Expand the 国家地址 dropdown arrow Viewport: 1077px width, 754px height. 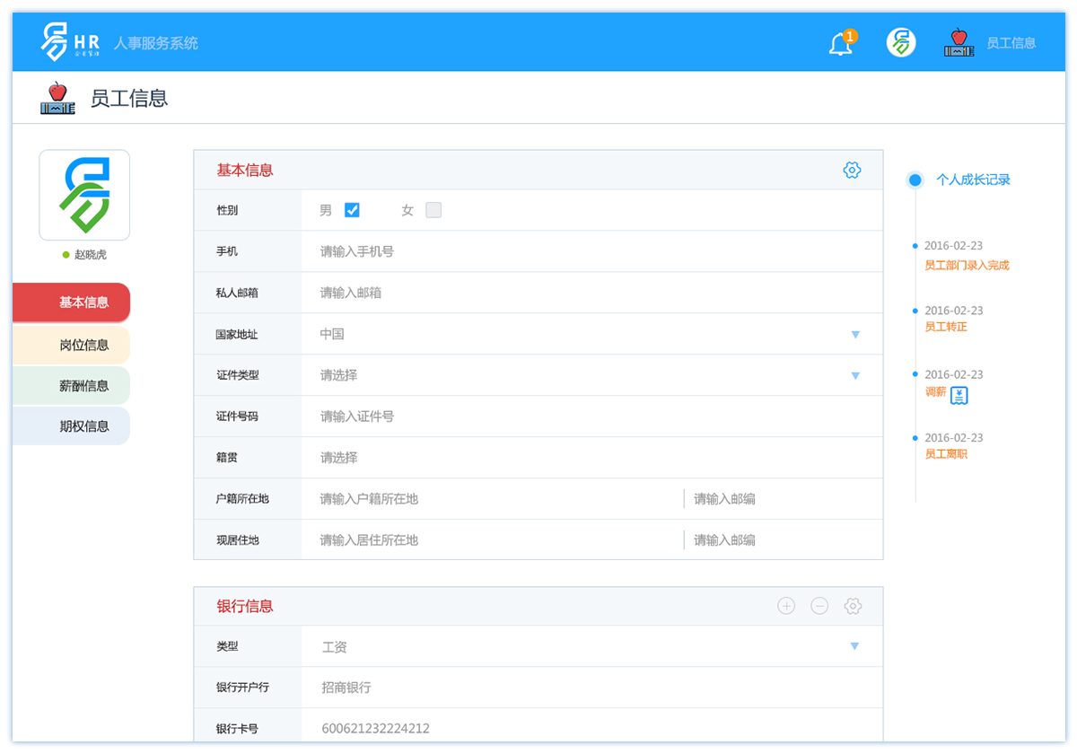coord(855,335)
